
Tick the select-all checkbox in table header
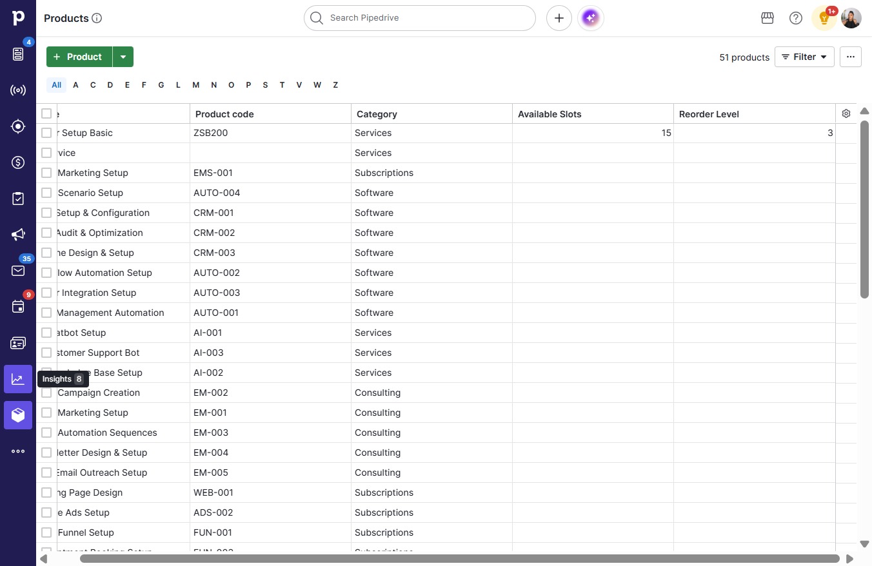(x=46, y=113)
